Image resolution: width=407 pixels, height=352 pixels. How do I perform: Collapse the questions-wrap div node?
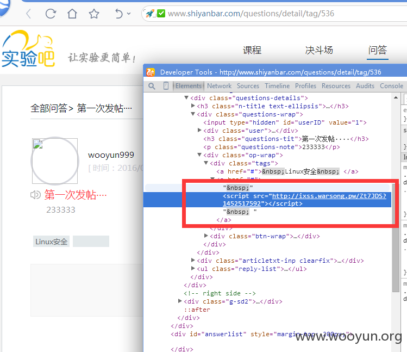click(x=193, y=114)
